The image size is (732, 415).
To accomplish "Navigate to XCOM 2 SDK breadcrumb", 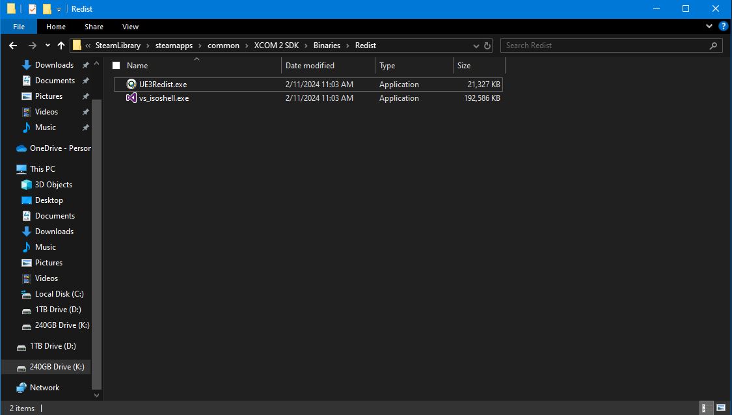I will [277, 46].
